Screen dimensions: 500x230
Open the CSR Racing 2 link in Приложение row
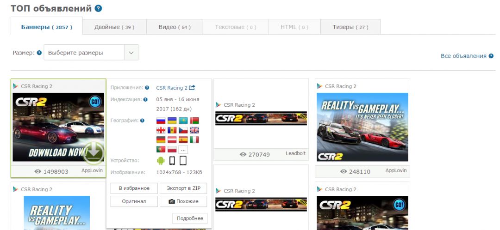(172, 88)
